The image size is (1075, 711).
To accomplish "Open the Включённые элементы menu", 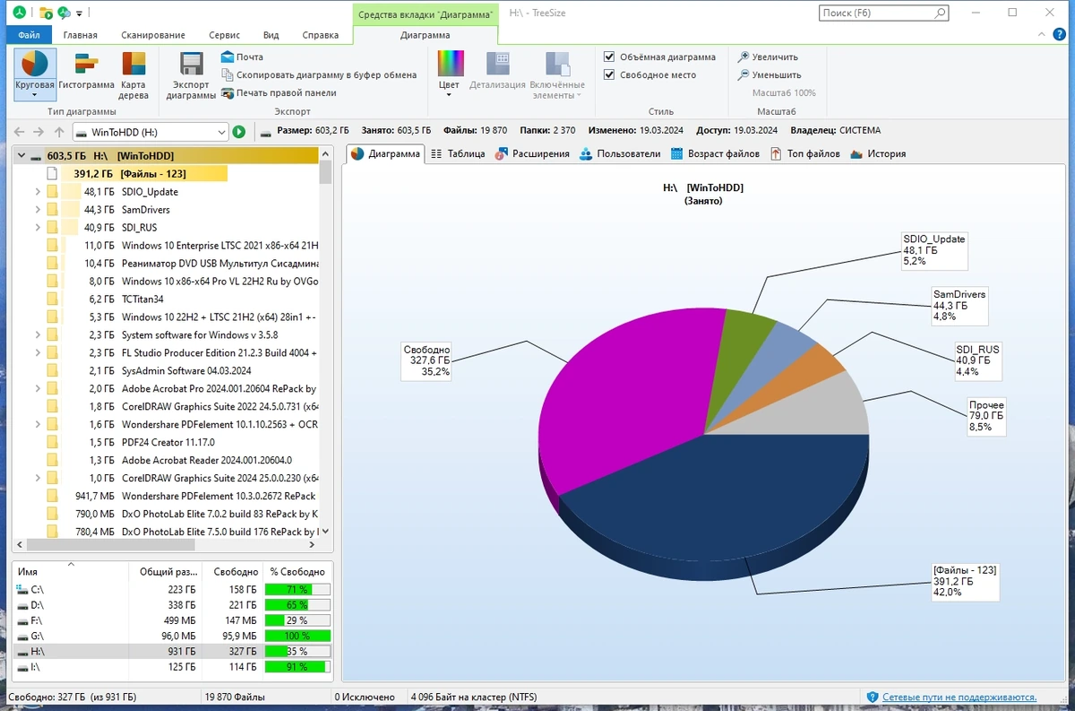I will pyautogui.click(x=558, y=75).
